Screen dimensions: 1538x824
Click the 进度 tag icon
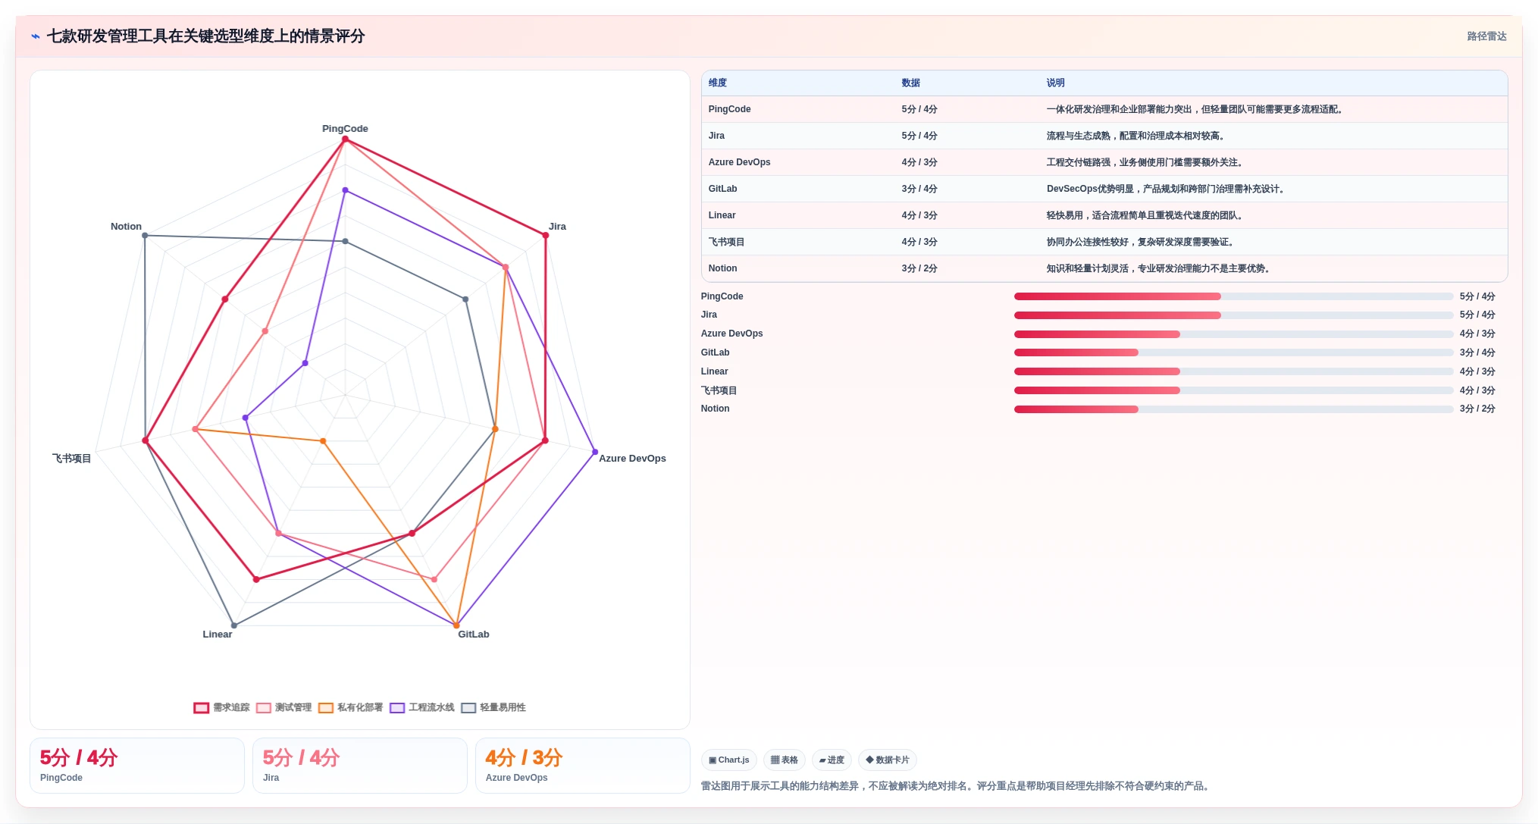coord(822,760)
